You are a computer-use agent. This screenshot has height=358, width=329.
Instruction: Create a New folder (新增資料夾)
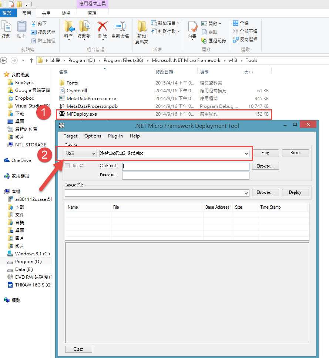142,32
